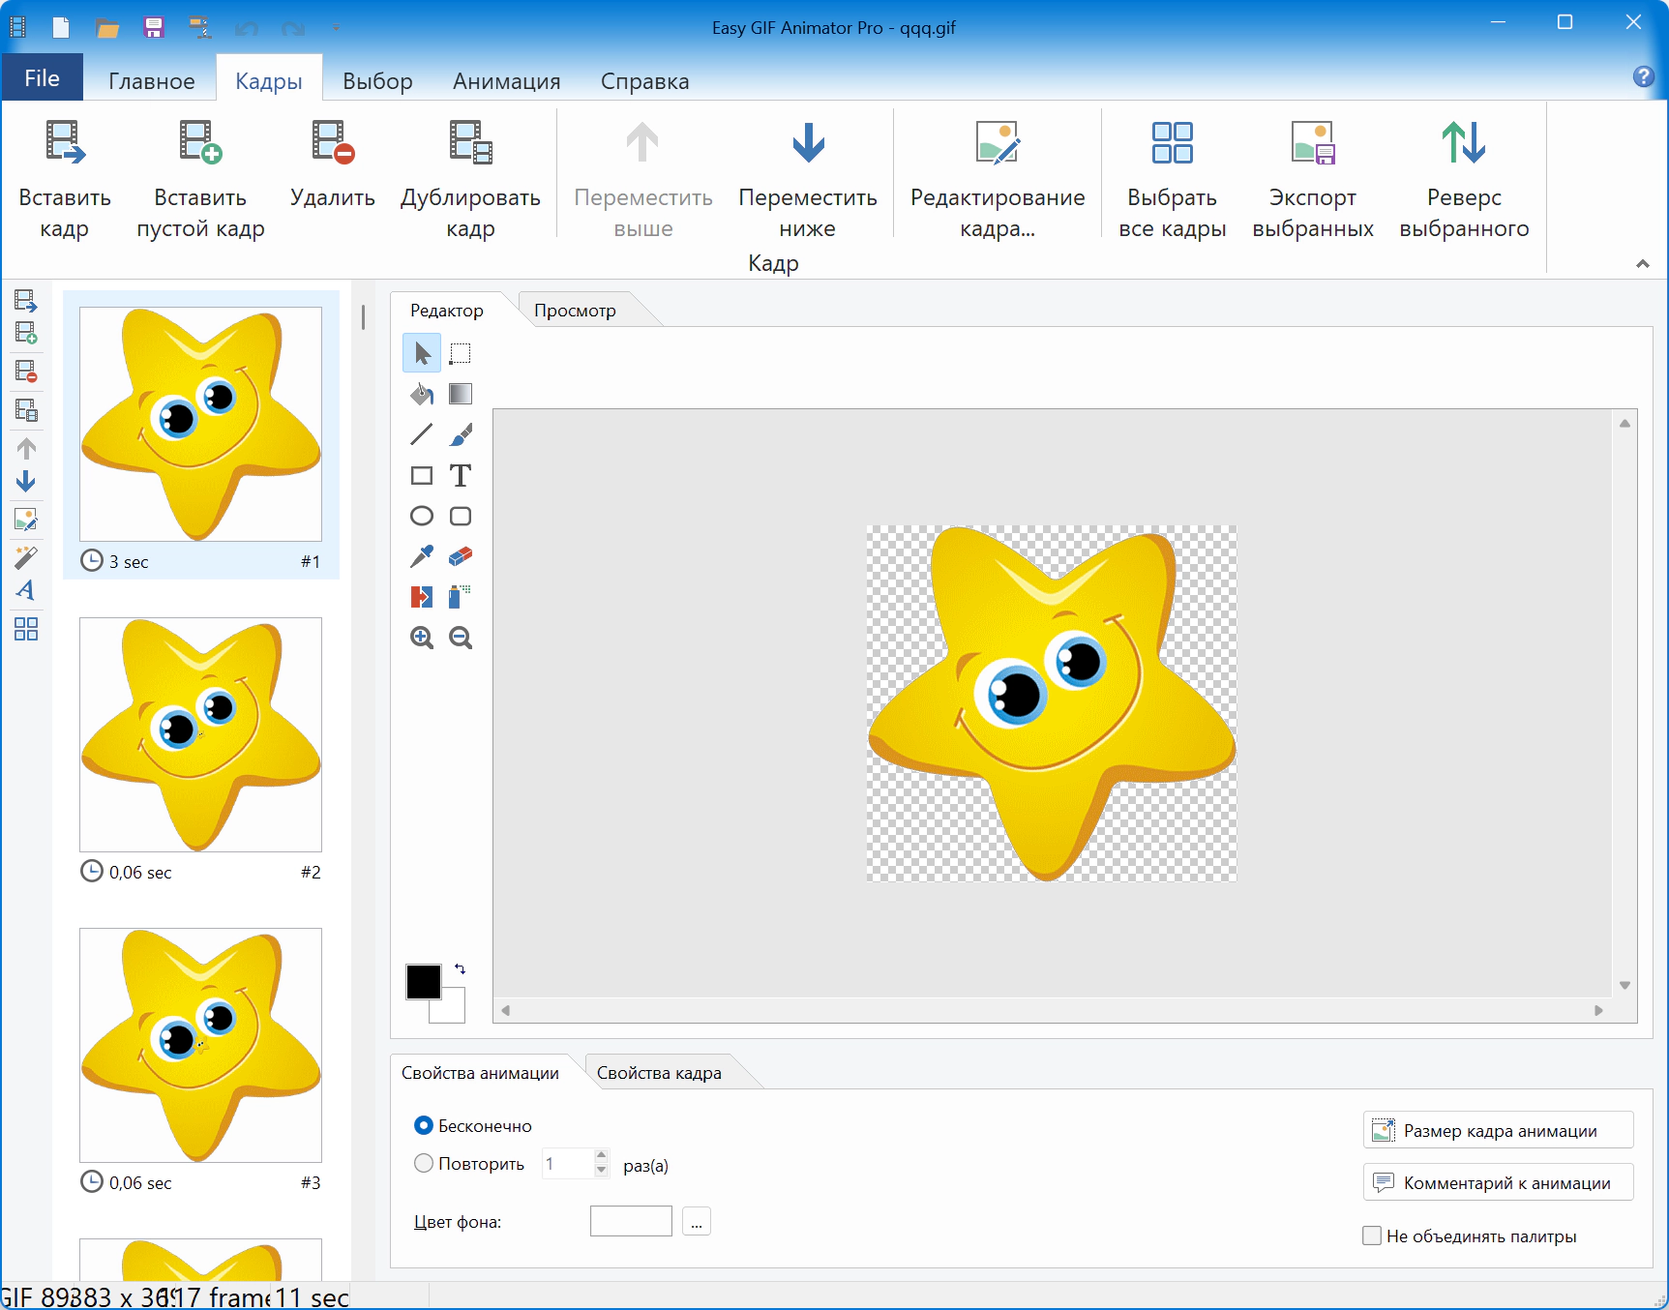Image resolution: width=1669 pixels, height=1310 pixels.
Task: Pick the eyedropper color tool
Action: point(422,556)
